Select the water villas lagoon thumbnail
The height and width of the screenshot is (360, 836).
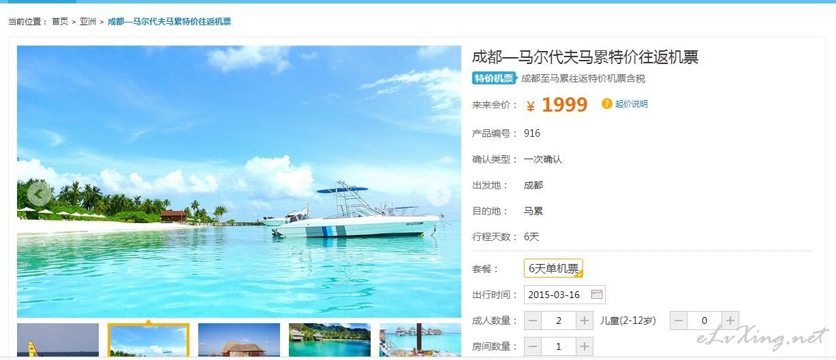(330, 340)
